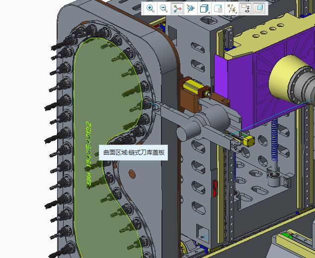Select the blue coil spring component
Screen dimensions: 315x258
click(274, 141)
